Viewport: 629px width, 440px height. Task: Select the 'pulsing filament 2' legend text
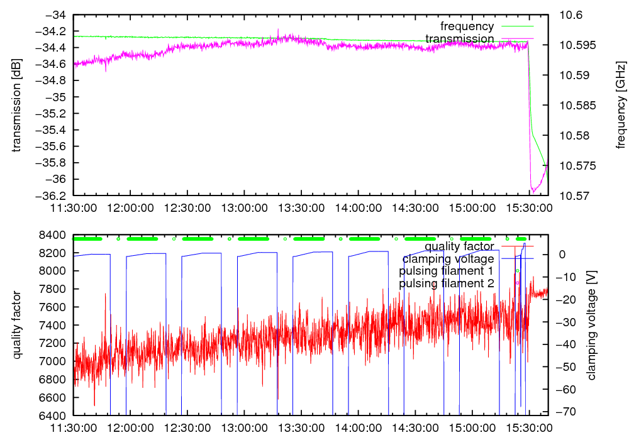tap(446, 283)
